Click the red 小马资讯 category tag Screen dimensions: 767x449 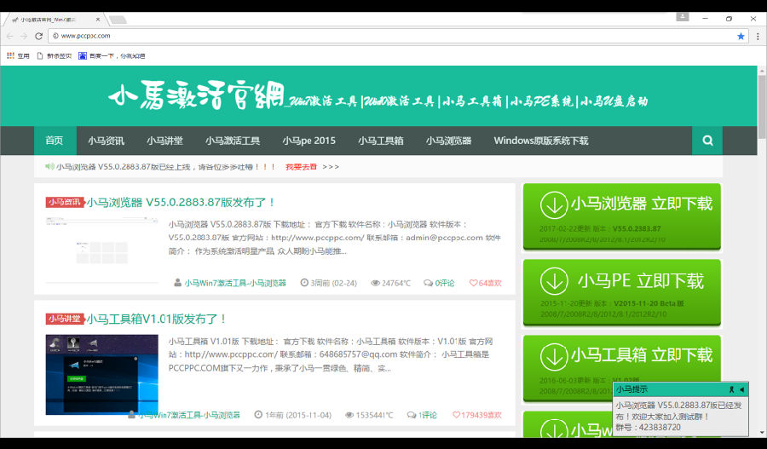tap(65, 202)
